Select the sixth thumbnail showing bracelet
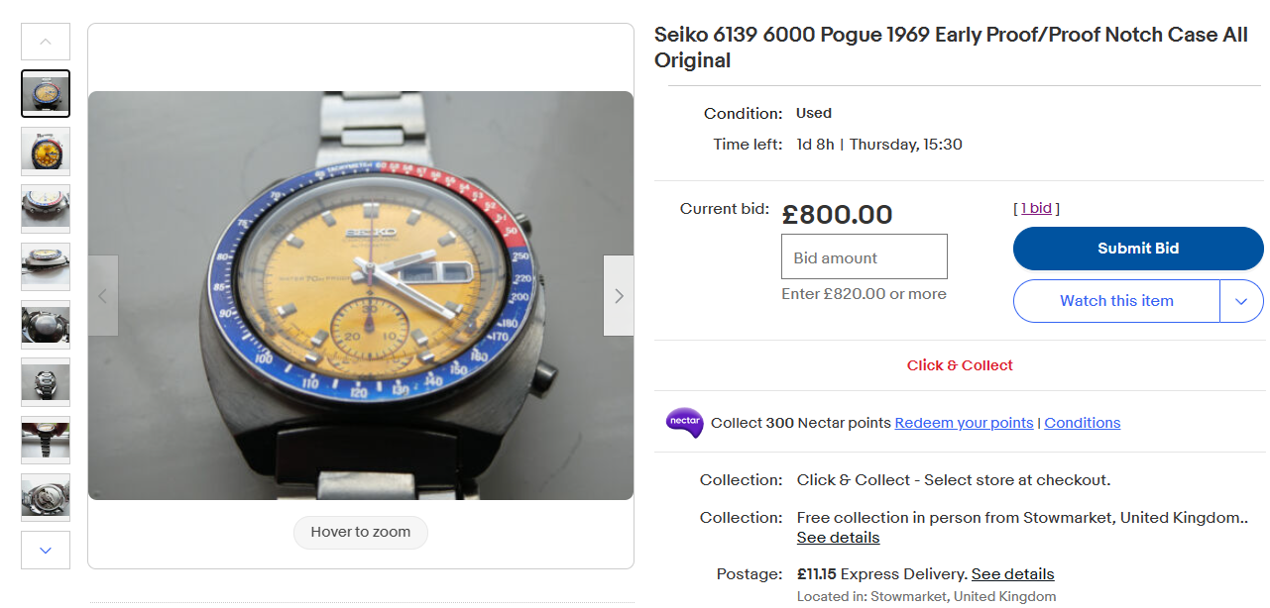The height and width of the screenshot is (608, 1270). point(46,382)
